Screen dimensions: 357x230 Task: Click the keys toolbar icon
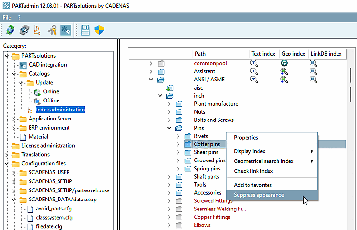click(x=52, y=30)
